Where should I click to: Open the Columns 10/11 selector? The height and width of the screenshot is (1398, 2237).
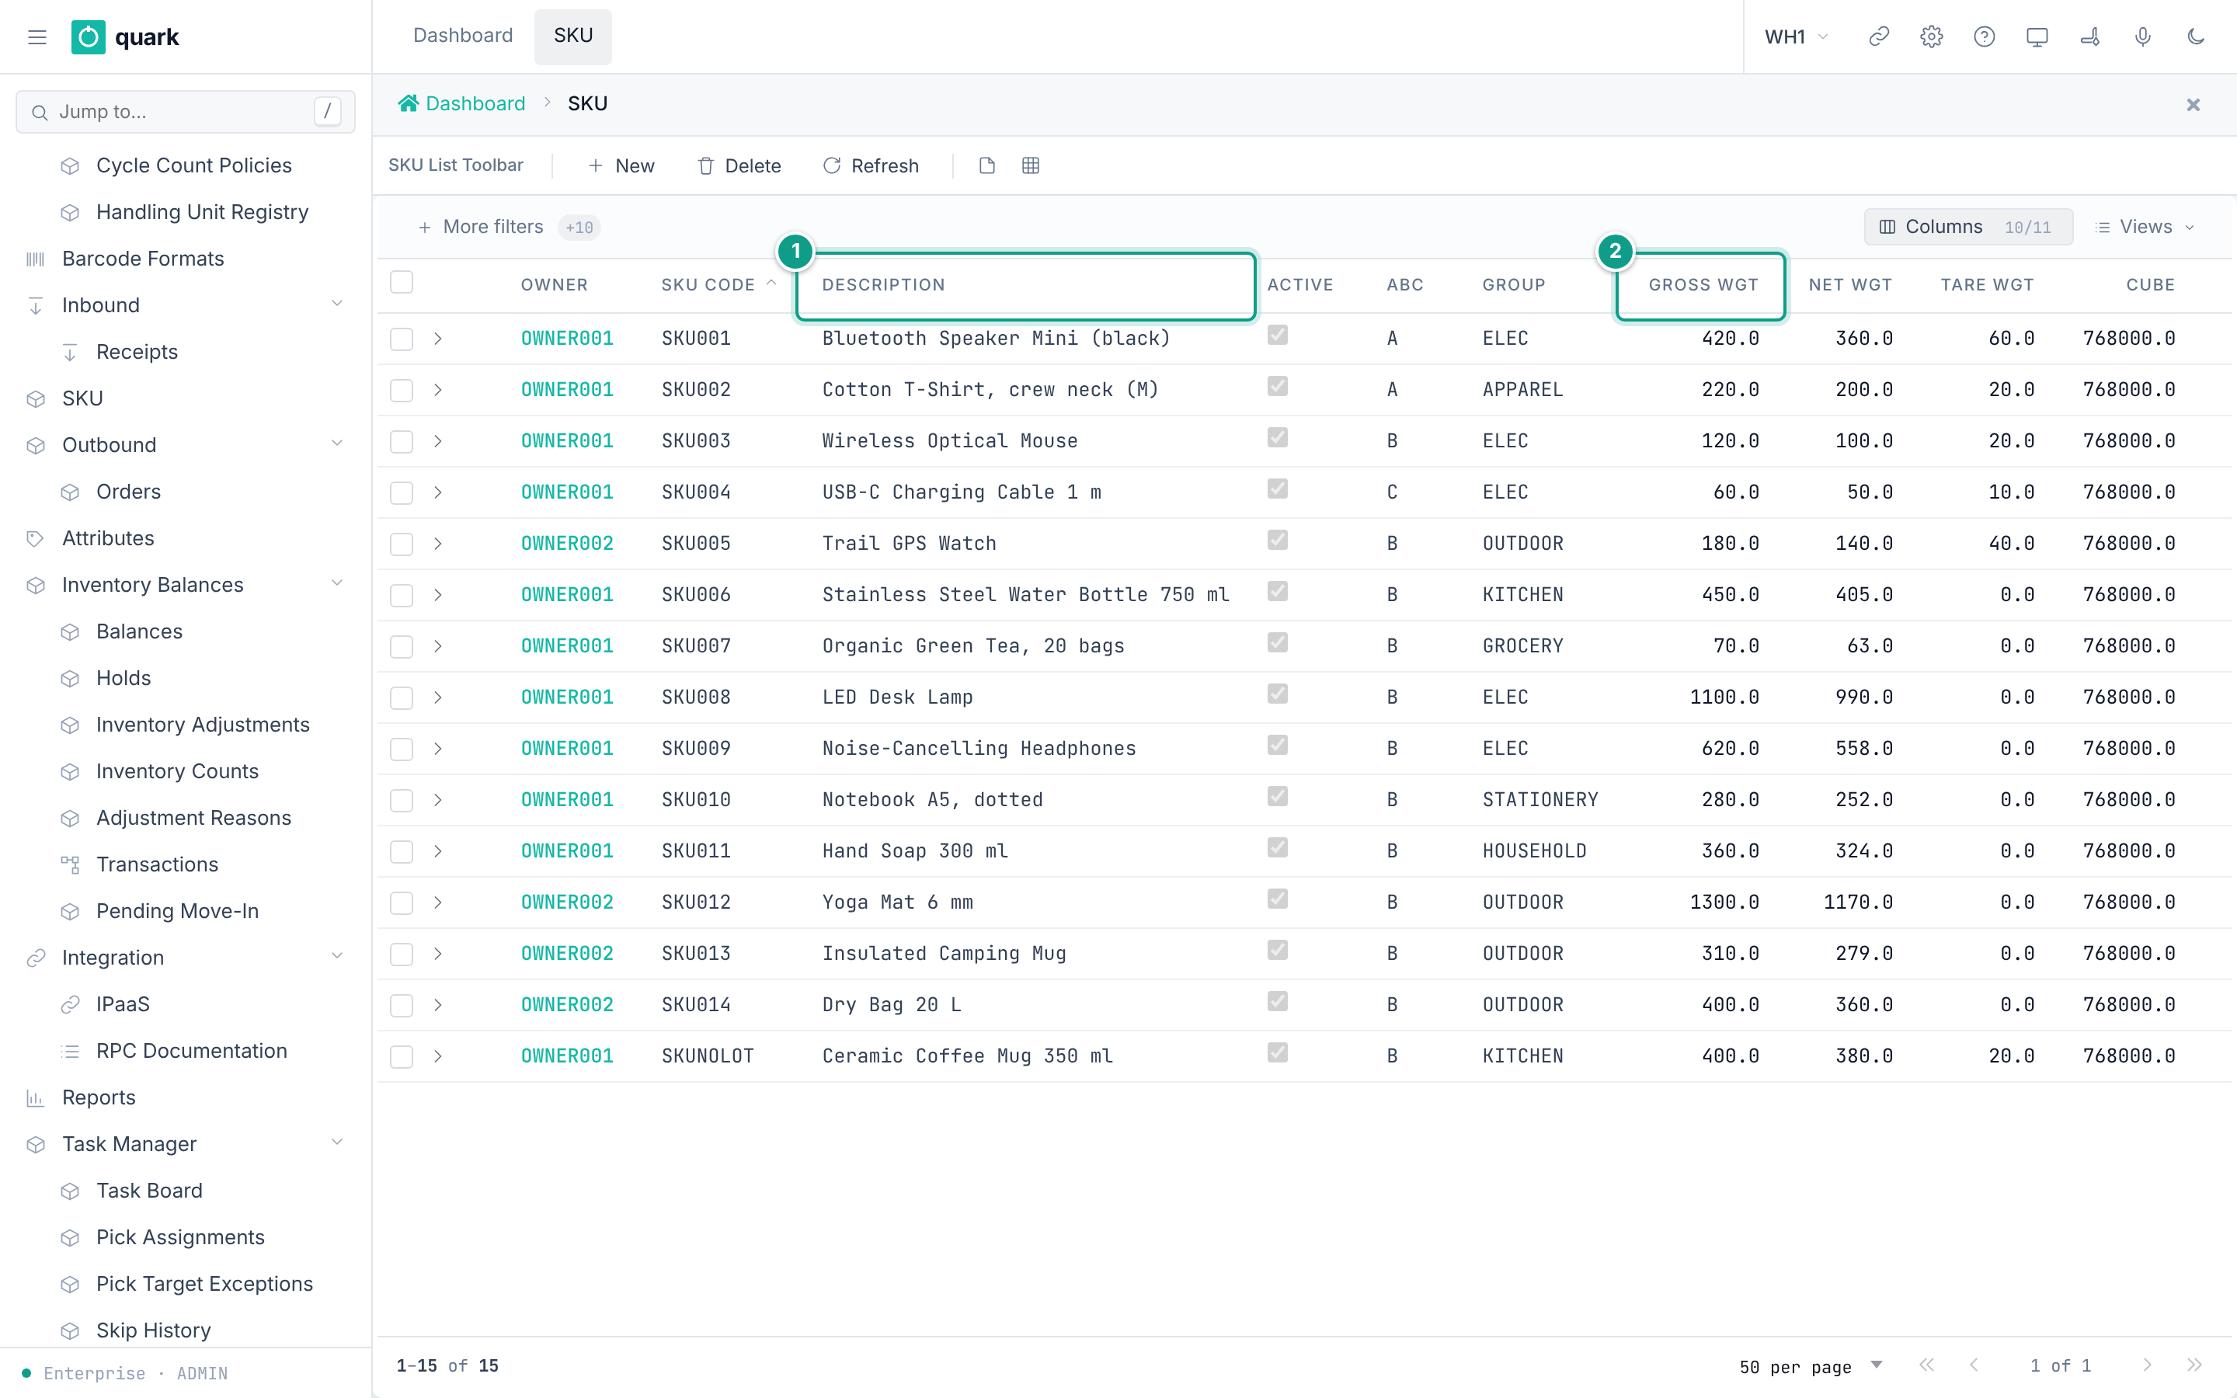pyautogui.click(x=1968, y=227)
